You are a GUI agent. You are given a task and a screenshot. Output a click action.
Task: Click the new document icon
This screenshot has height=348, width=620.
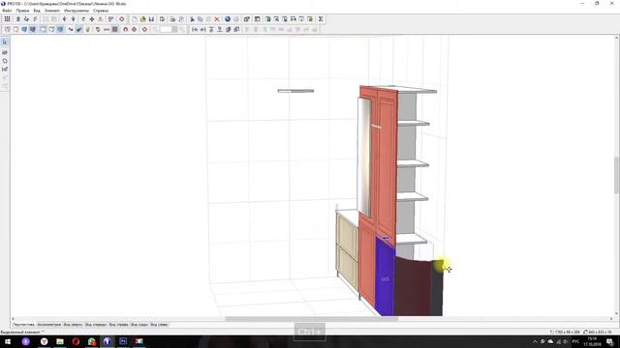(135, 19)
